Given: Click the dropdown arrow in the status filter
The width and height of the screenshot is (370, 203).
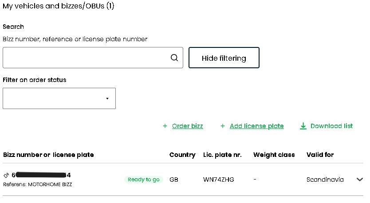Looking at the screenshot, I should click(107, 98).
